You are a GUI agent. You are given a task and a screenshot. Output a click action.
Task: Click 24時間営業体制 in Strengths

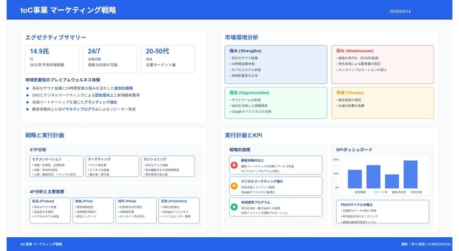pyautogui.click(x=243, y=64)
